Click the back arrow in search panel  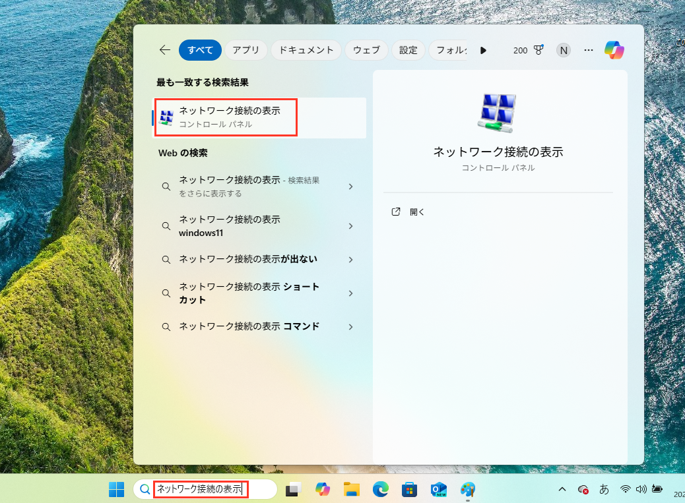click(164, 50)
